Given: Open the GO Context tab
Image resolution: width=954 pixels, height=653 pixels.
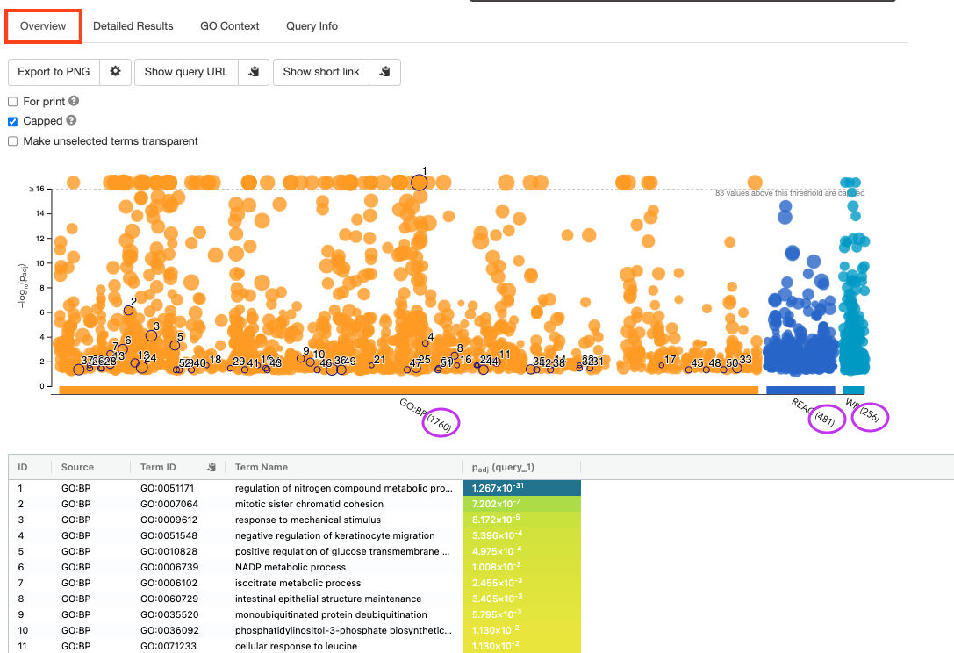Looking at the screenshot, I should coord(229,26).
